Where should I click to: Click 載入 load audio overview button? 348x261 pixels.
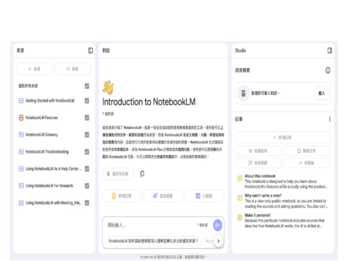[322, 94]
